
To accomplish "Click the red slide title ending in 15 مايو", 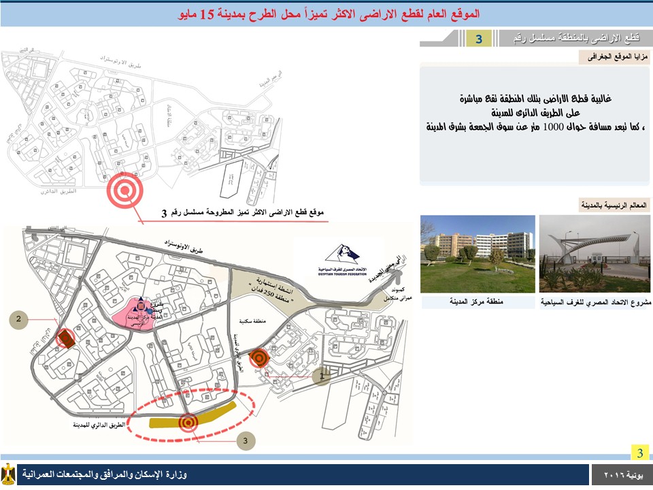I will pos(329,14).
